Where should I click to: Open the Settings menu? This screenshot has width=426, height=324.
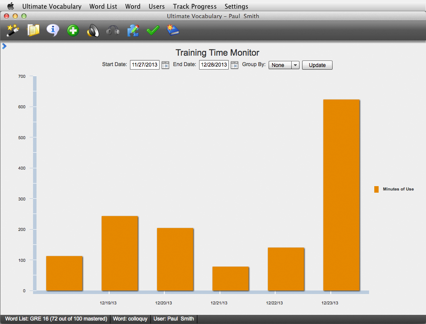pos(236,7)
